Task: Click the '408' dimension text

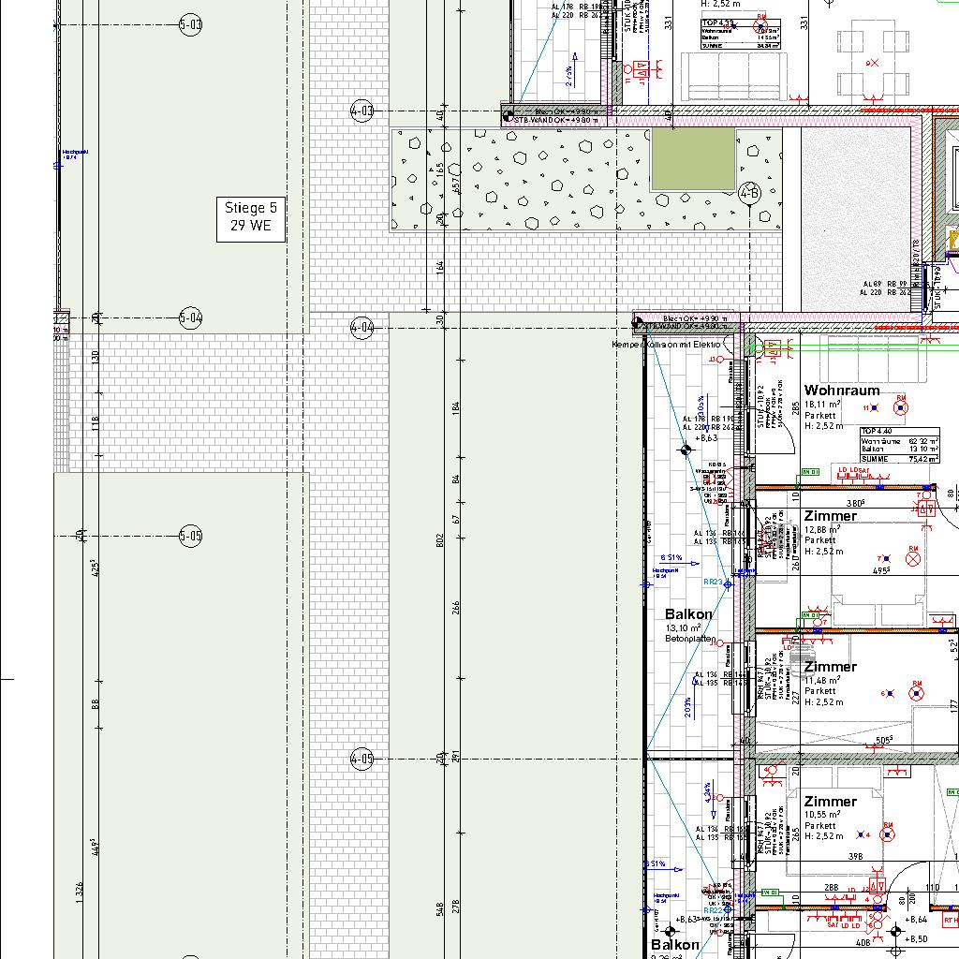Action: [863, 942]
